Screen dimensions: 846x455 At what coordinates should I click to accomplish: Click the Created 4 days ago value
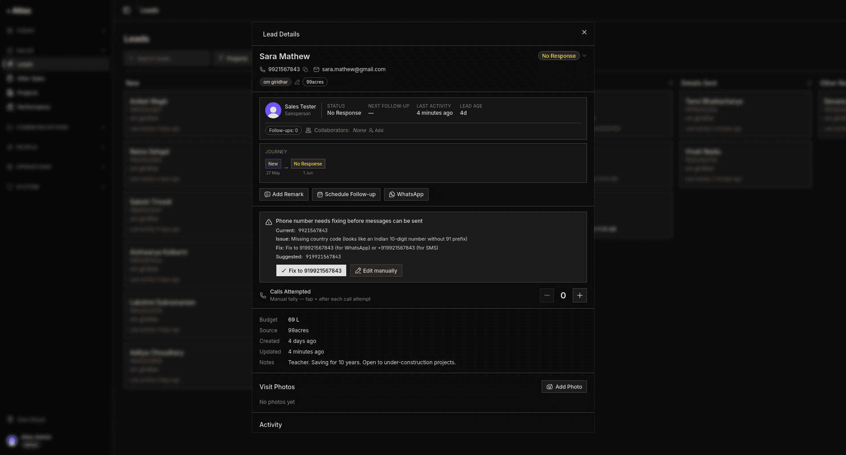tap(302, 341)
